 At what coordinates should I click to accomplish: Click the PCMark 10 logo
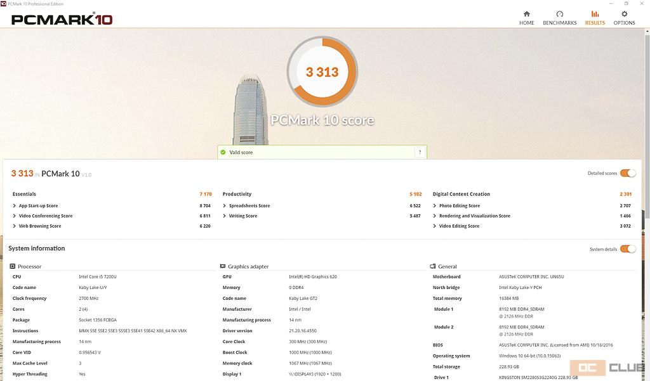pyautogui.click(x=62, y=20)
